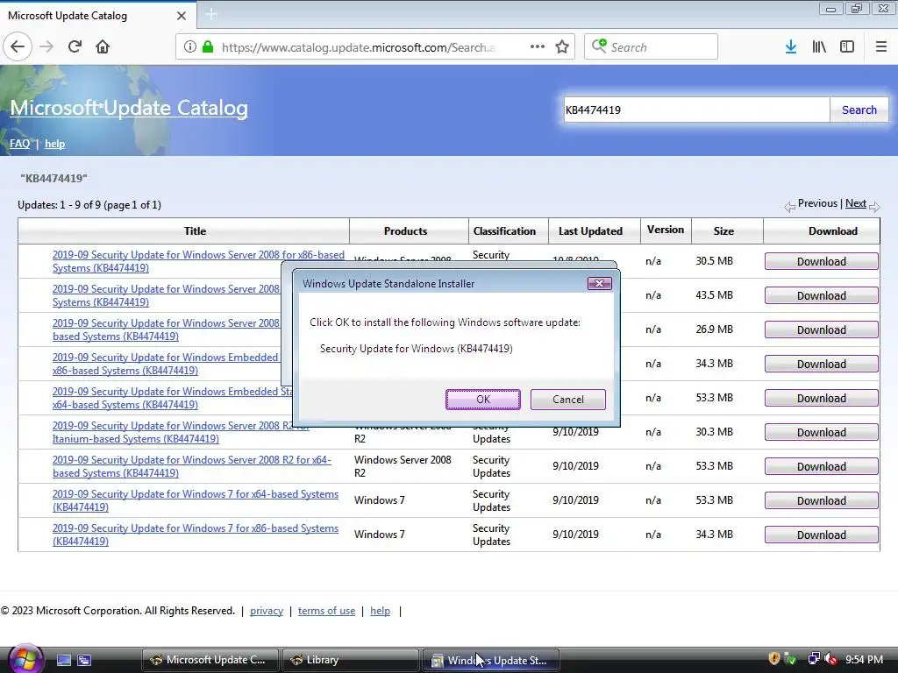The height and width of the screenshot is (673, 898).
Task: Open the help link in the footer
Action: pyautogui.click(x=381, y=611)
